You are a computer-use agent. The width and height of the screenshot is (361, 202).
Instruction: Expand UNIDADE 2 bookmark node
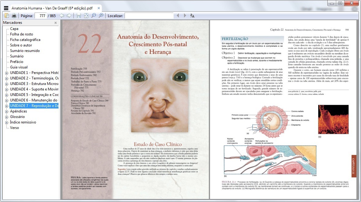click(x=7, y=79)
